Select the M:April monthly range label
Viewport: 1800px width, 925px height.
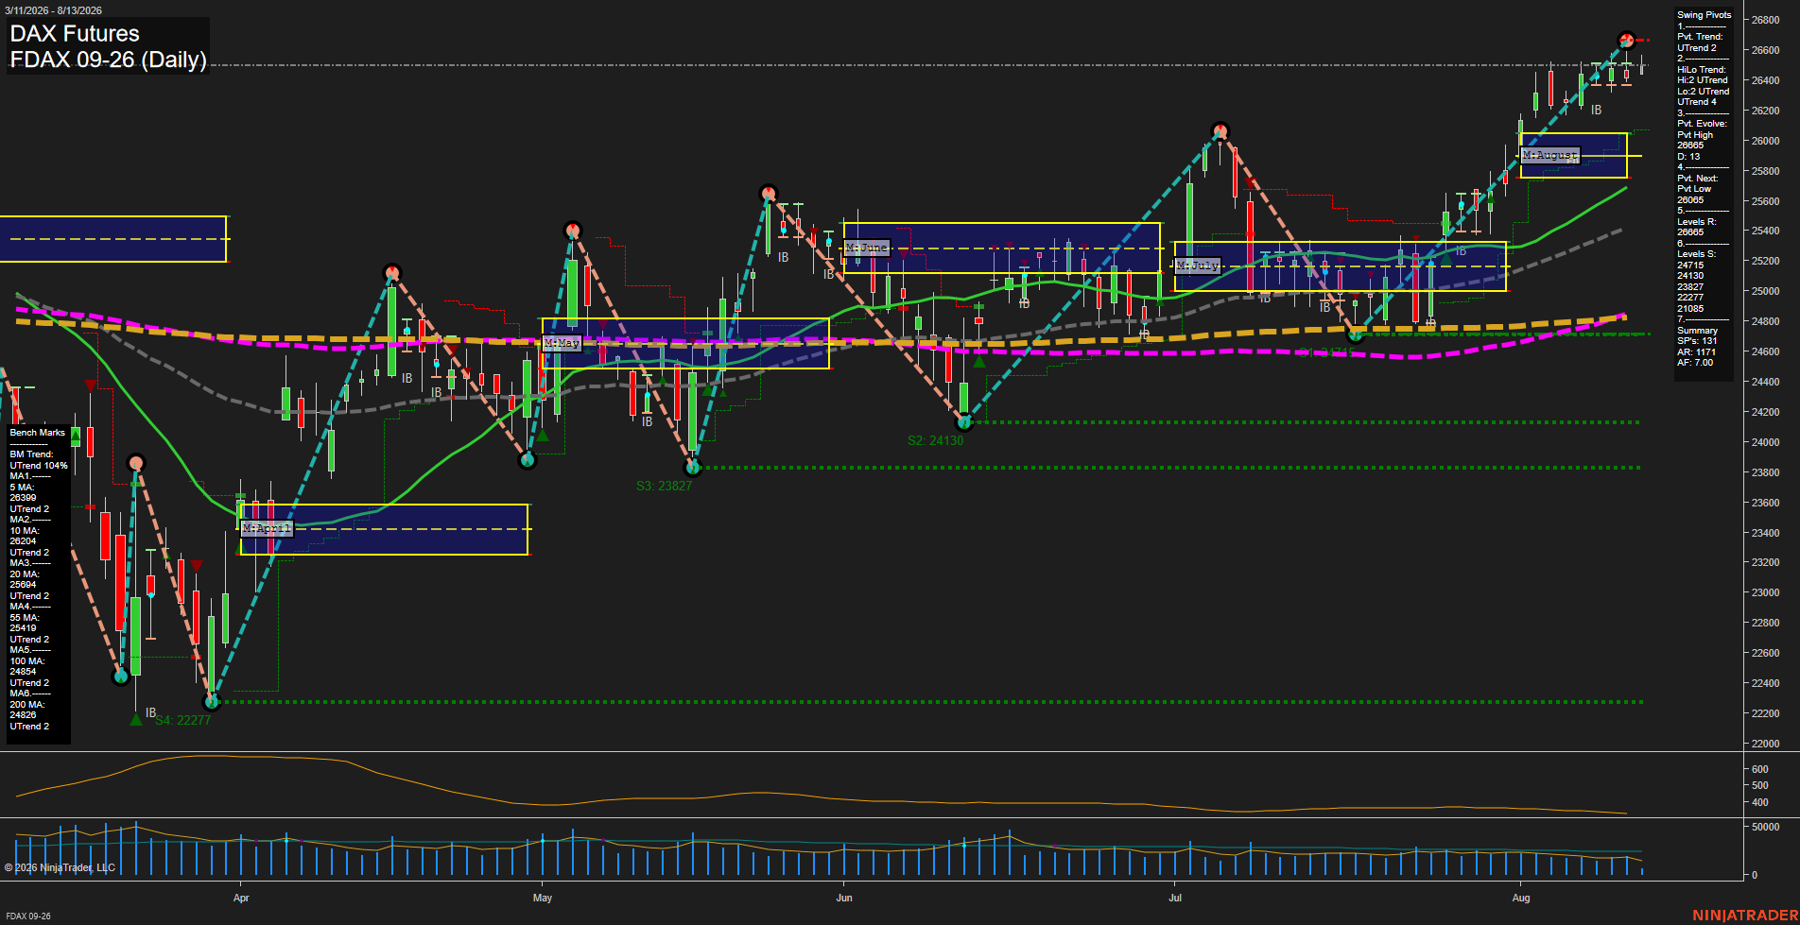coord(267,528)
